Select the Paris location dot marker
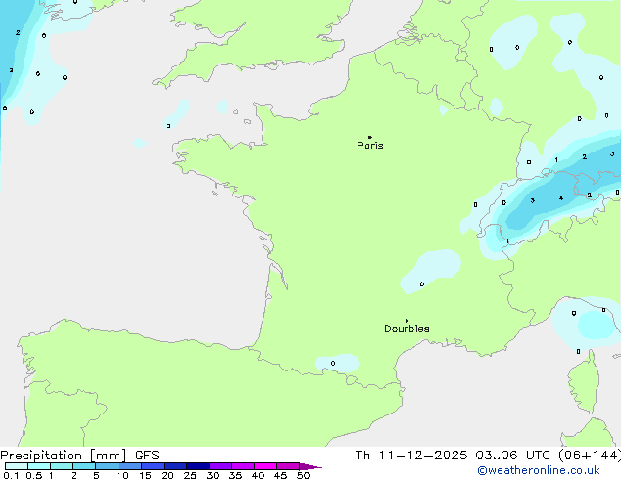This screenshot has height=479, width=621. pos(370,137)
